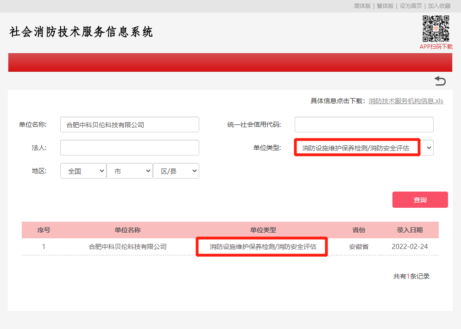The height and width of the screenshot is (329, 461).
Task: Click the 单位类型 column header
Action: [263, 230]
